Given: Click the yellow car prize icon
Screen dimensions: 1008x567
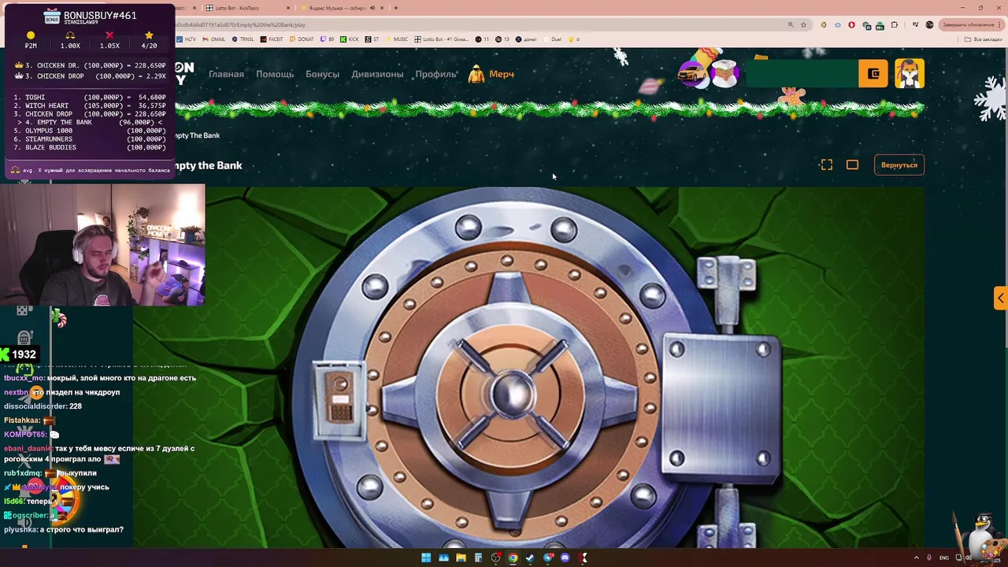Looking at the screenshot, I should [x=692, y=75].
